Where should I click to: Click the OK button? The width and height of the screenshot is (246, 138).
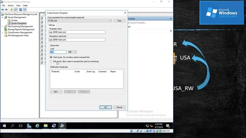106,107
